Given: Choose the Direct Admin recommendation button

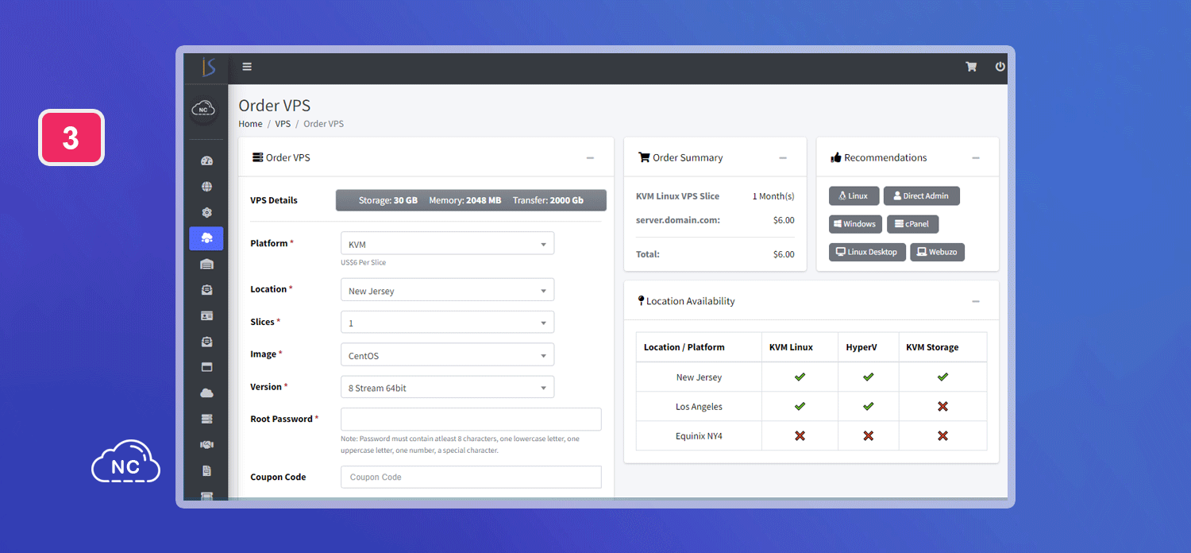Looking at the screenshot, I should click(x=922, y=196).
